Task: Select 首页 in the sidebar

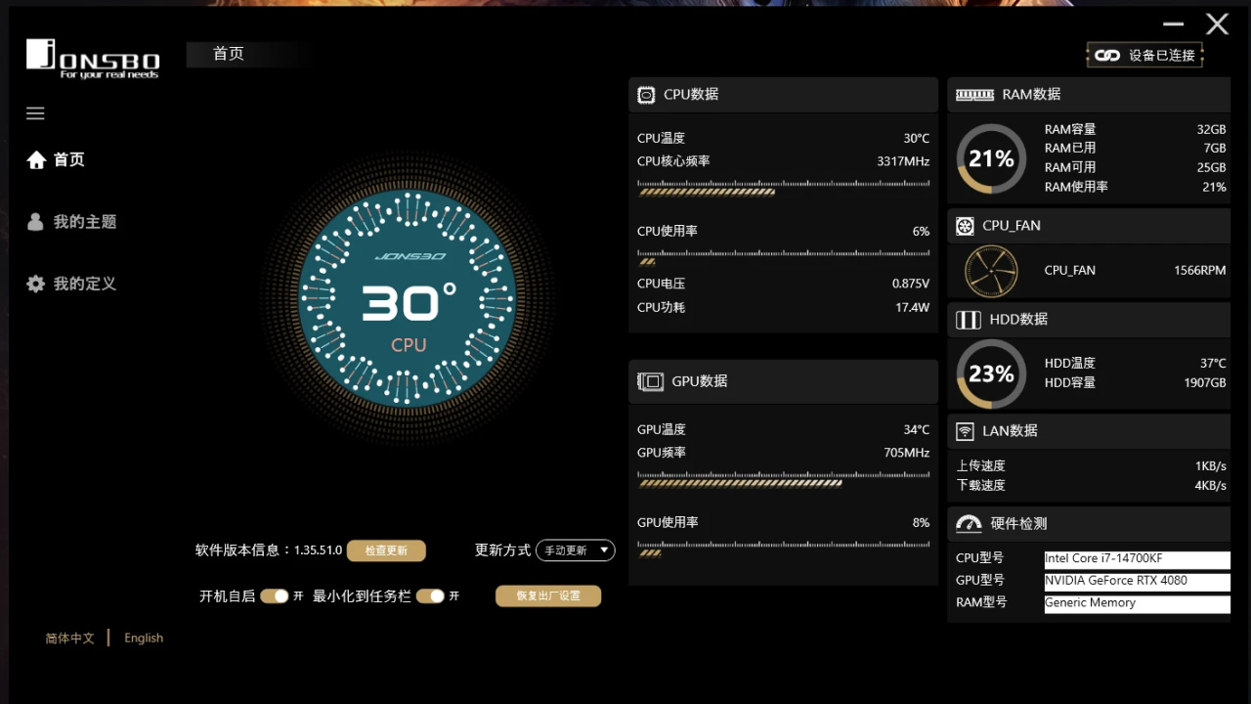Action: pyautogui.click(x=56, y=159)
